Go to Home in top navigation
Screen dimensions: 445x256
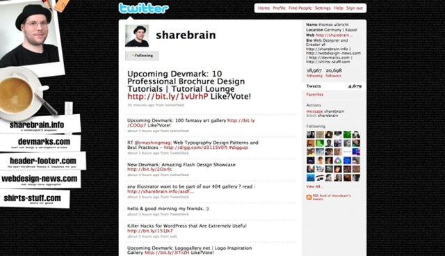coord(264,8)
